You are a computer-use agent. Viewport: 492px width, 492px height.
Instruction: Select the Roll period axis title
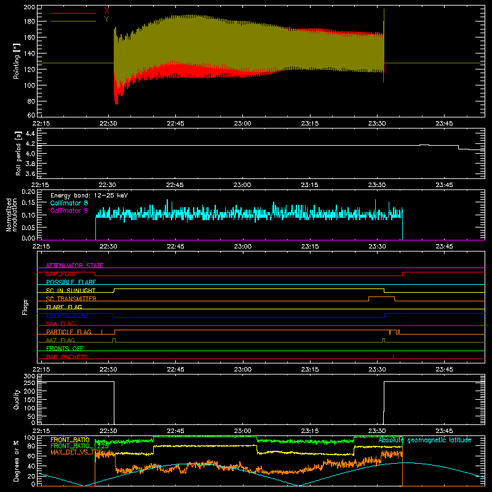pos(18,153)
